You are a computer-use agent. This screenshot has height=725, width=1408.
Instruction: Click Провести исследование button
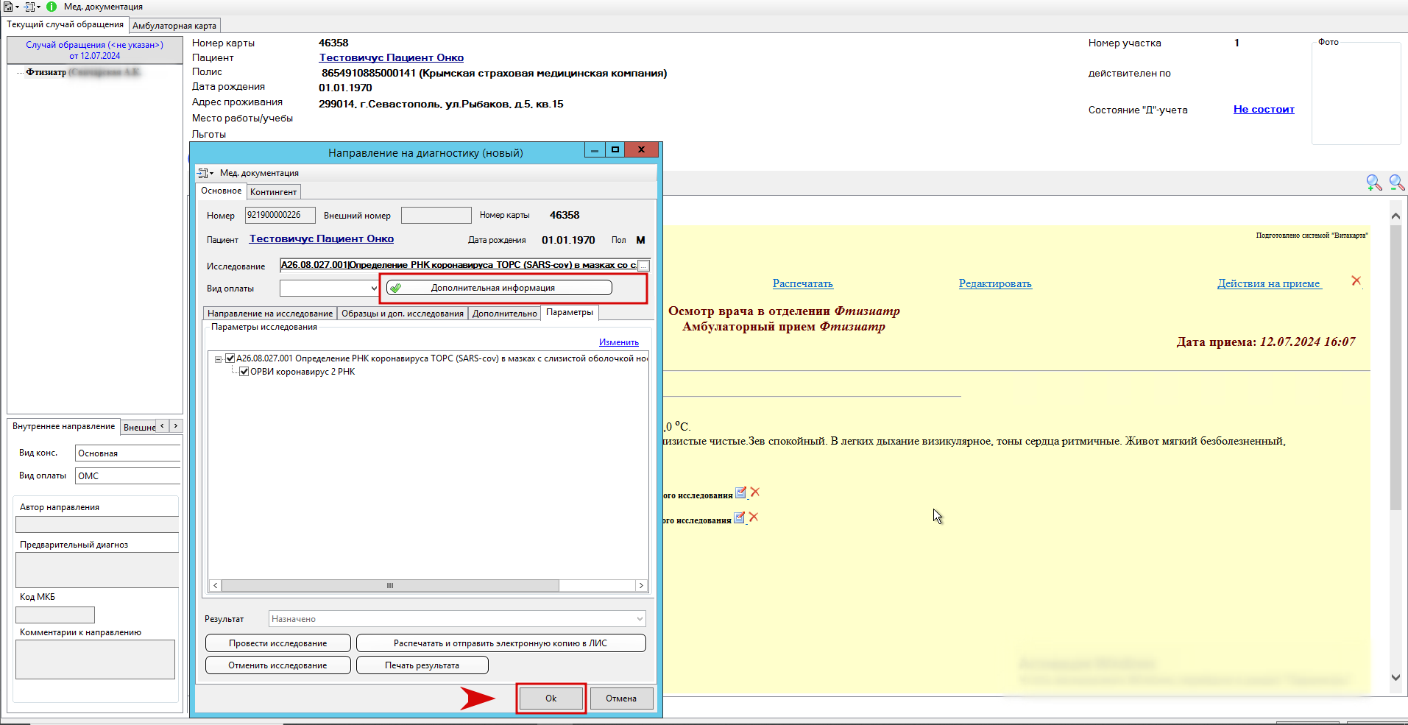point(278,643)
